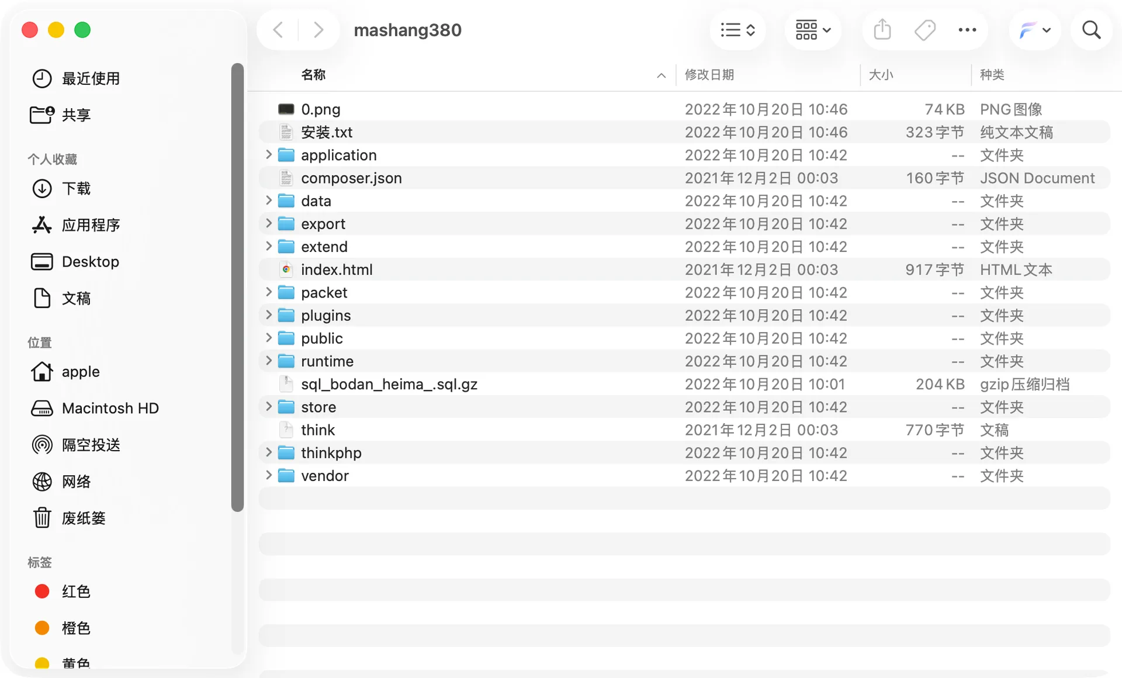Select composer.json file
Viewport: 1122px width, 678px height.
point(684,178)
